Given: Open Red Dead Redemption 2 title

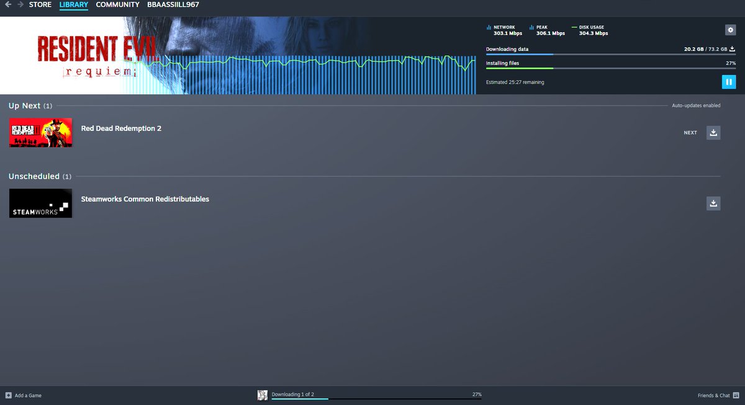Looking at the screenshot, I should click(x=121, y=128).
